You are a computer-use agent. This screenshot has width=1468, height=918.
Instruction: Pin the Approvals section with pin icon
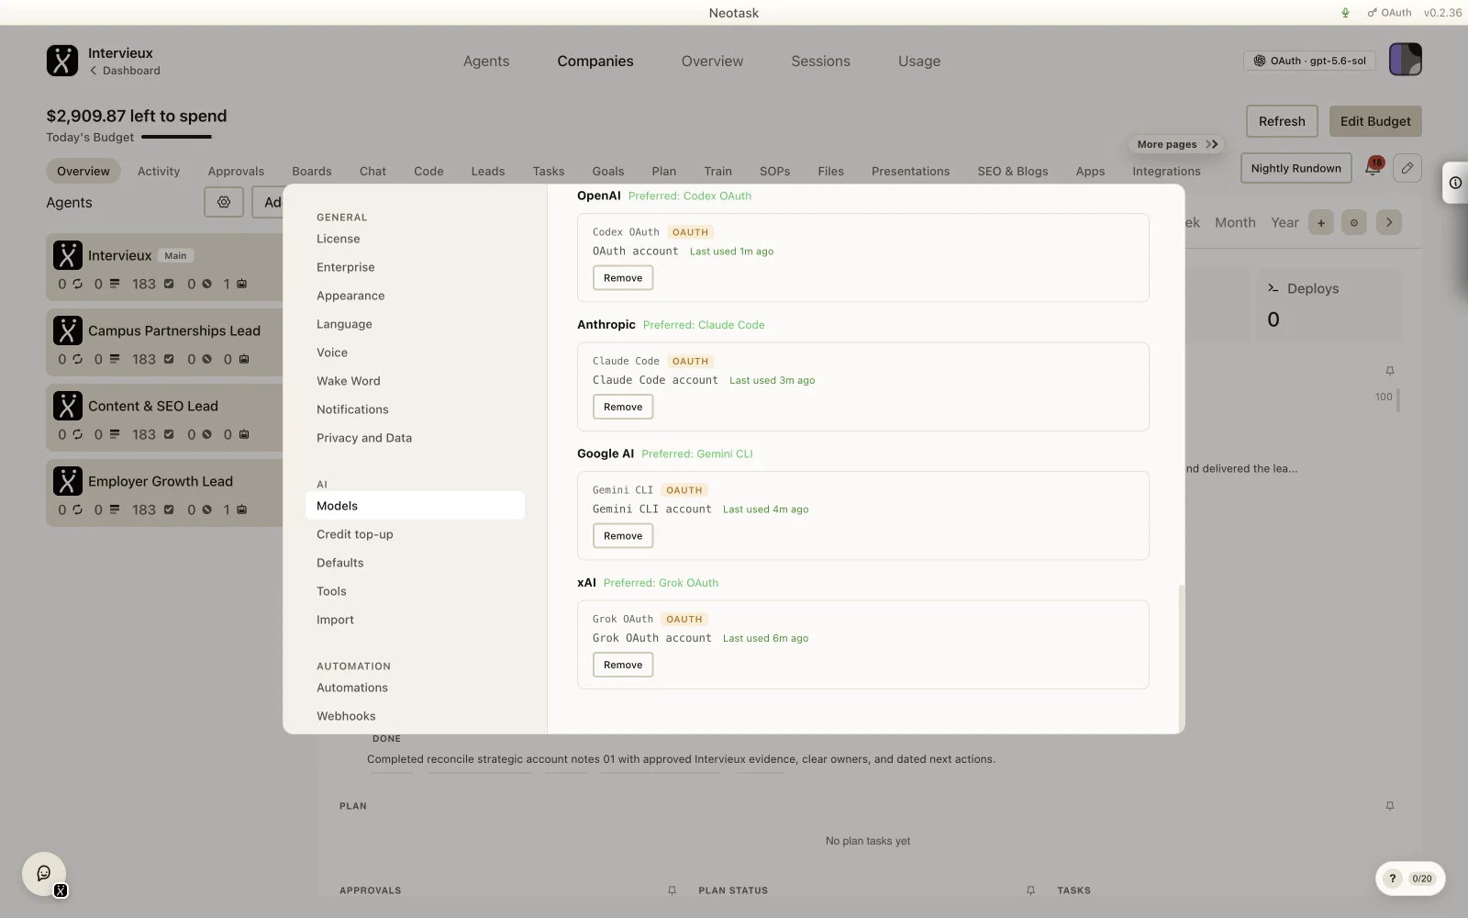coord(672,890)
